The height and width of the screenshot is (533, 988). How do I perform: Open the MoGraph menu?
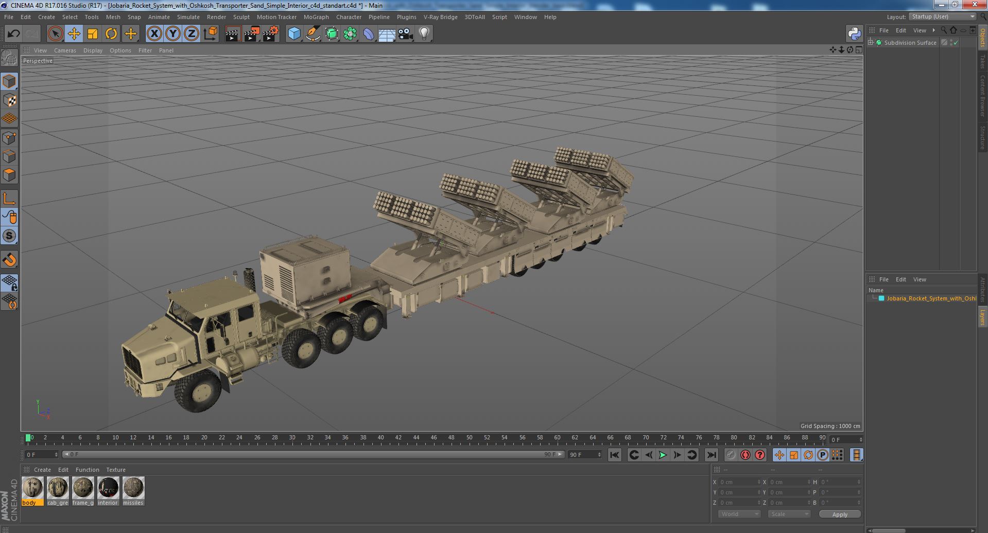click(x=316, y=17)
